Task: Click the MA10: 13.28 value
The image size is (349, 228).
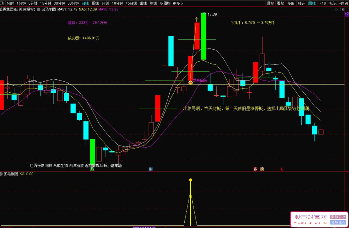Action: click(108, 10)
